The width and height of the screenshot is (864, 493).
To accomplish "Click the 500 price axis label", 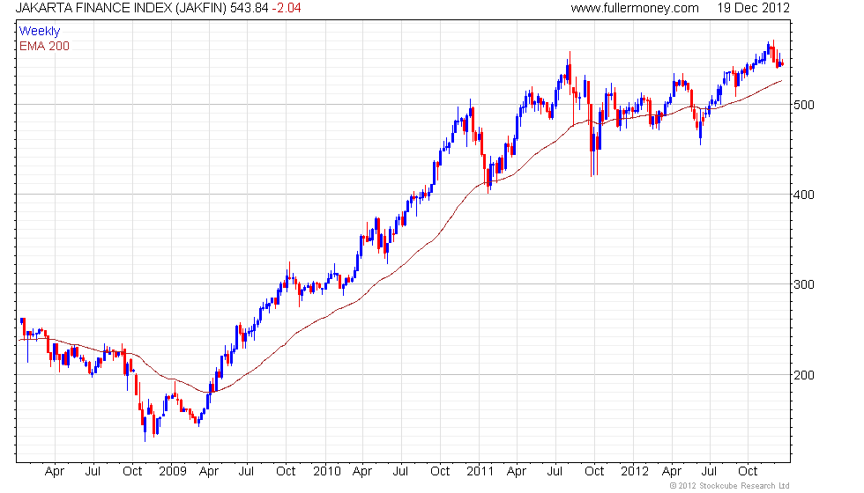I will coord(804,105).
